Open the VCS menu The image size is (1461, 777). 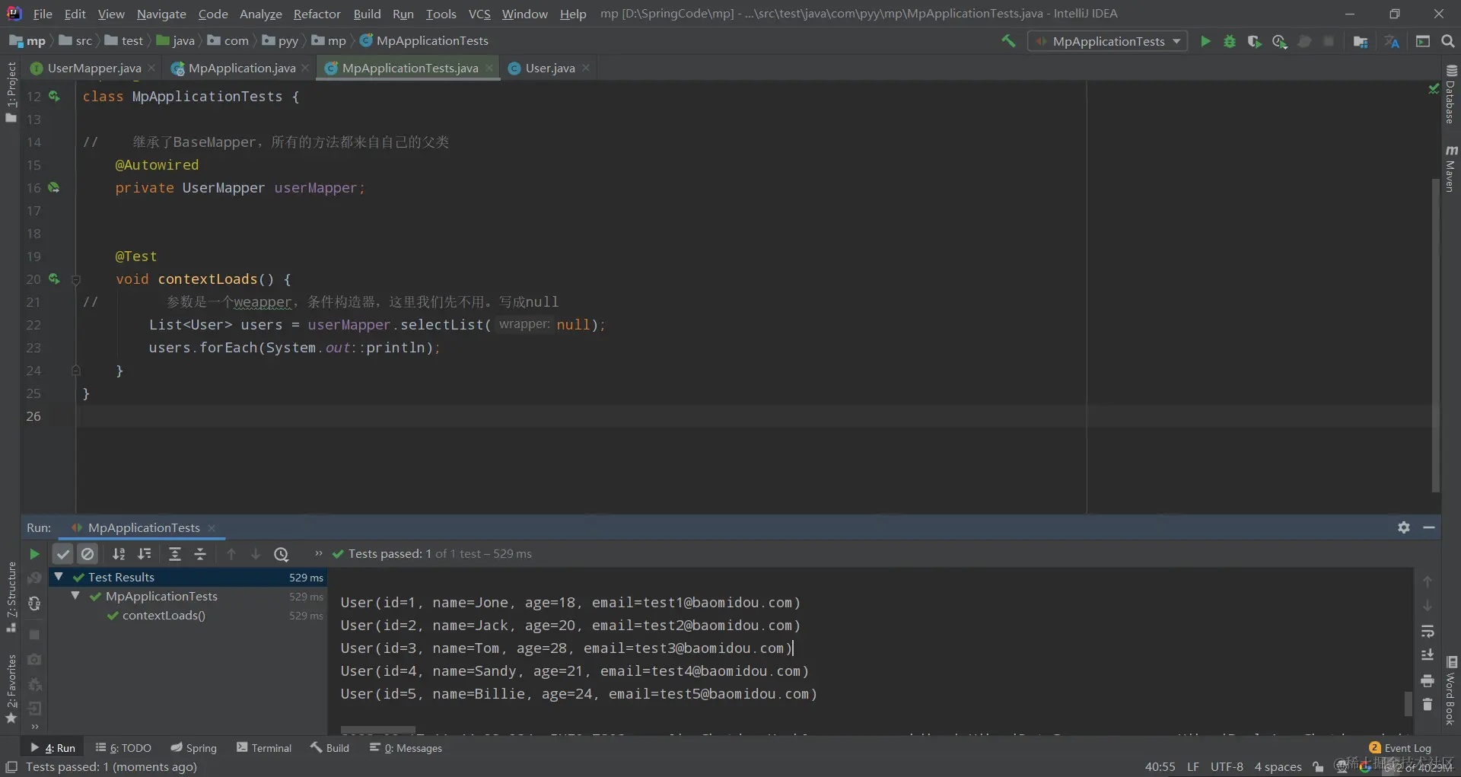pos(479,14)
